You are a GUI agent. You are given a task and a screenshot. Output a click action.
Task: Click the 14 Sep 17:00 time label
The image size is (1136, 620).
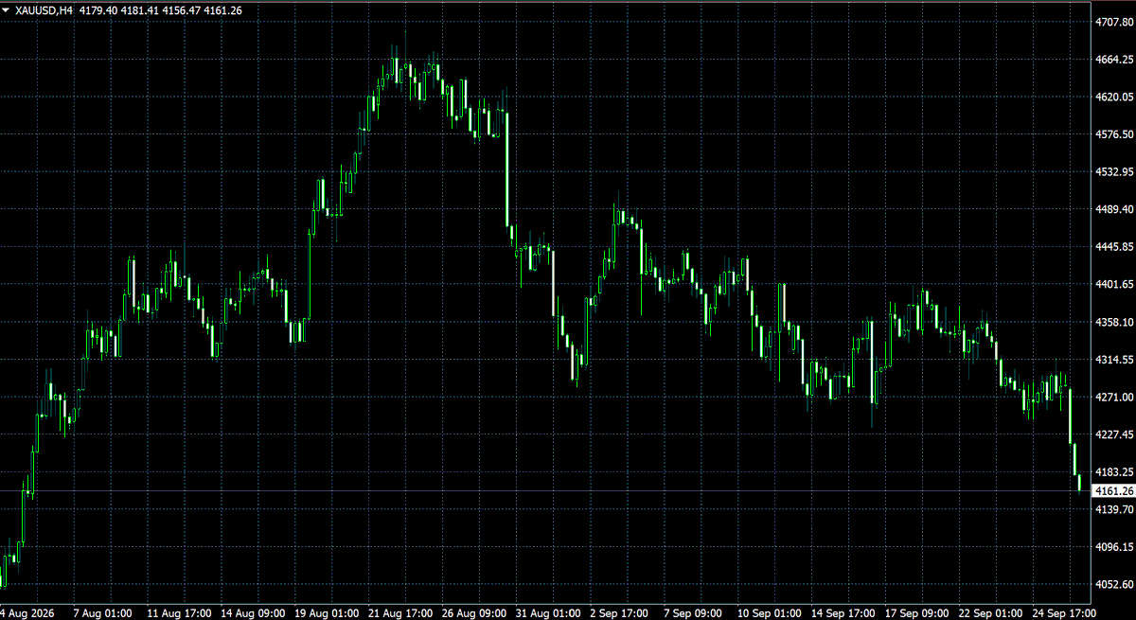[x=843, y=612]
